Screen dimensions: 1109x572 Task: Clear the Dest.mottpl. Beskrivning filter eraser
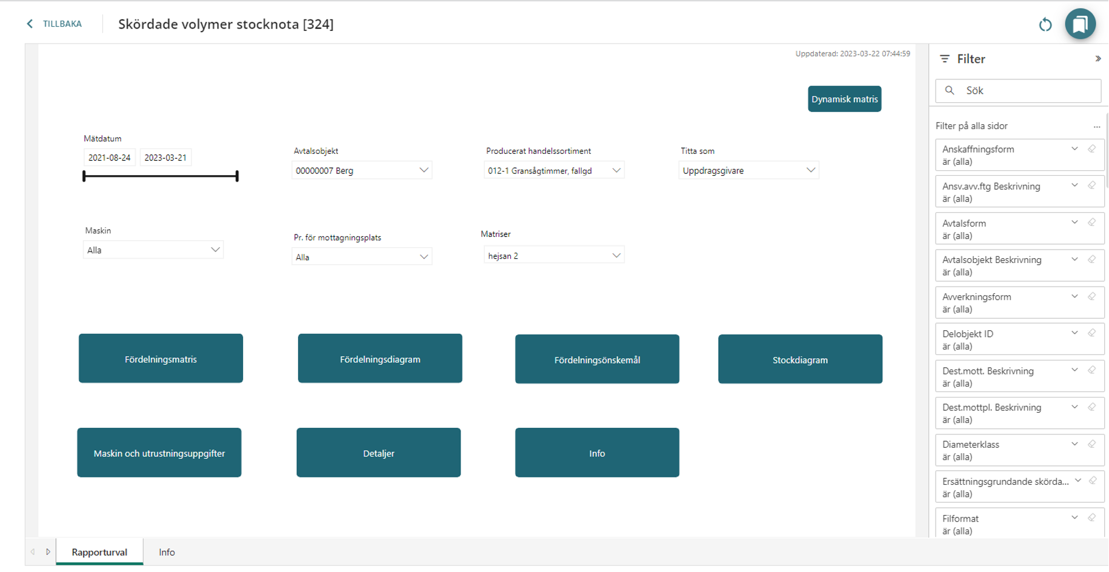[1091, 407]
